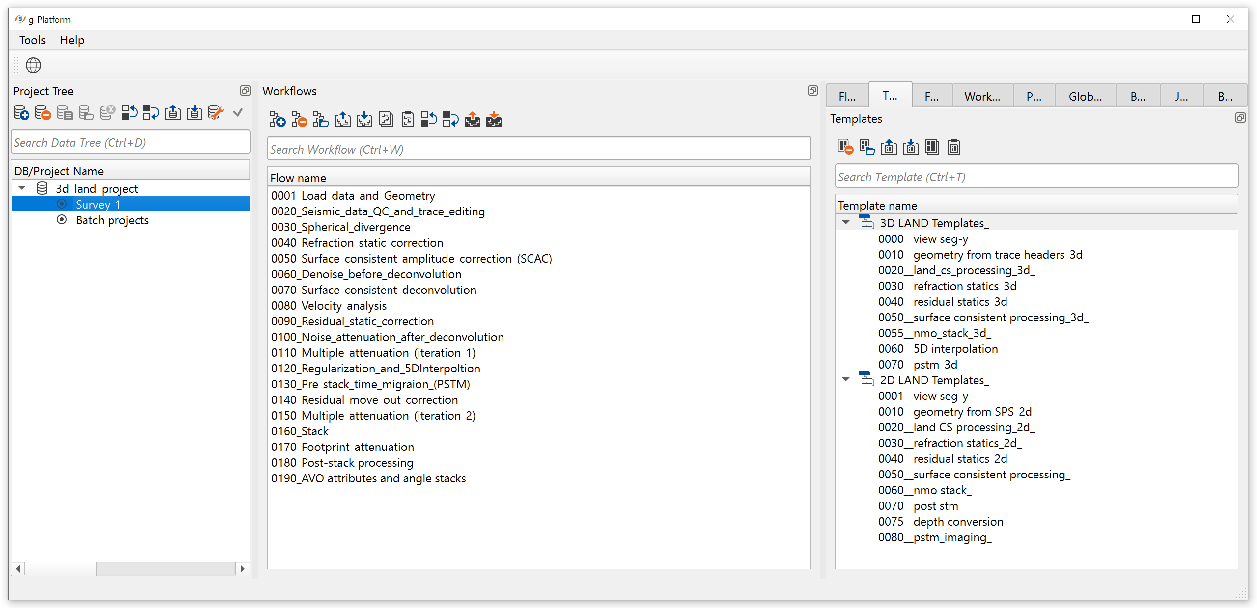Click the add workflow icon
This screenshot has height=608, width=1257.
point(278,120)
